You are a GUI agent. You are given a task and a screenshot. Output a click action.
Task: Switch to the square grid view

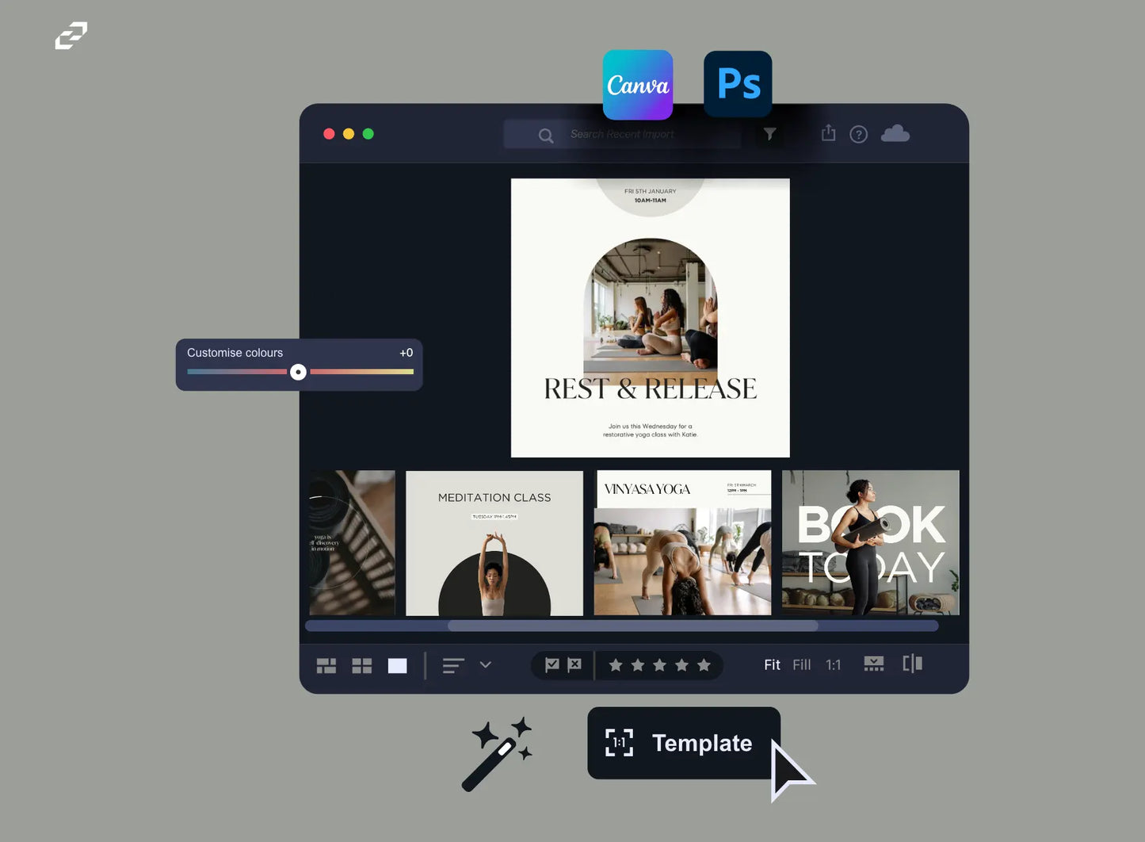(362, 665)
